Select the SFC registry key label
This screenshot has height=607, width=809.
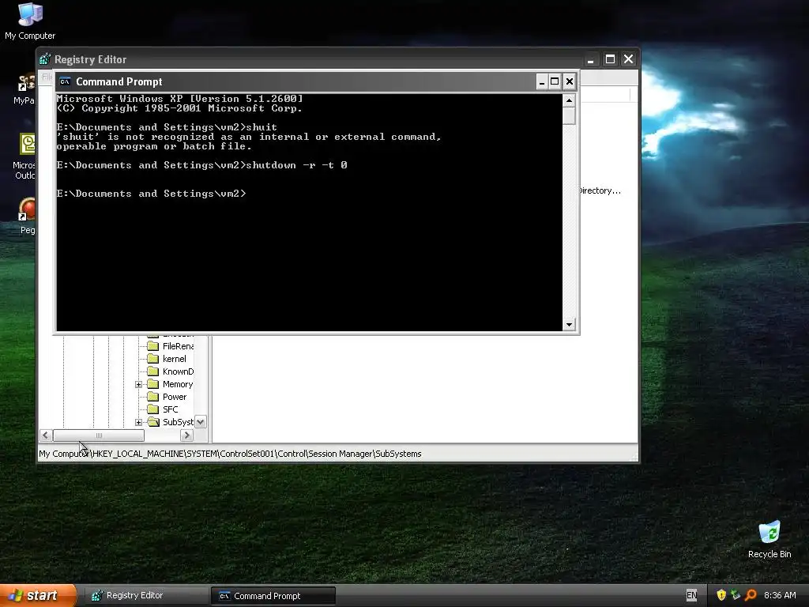point(171,409)
